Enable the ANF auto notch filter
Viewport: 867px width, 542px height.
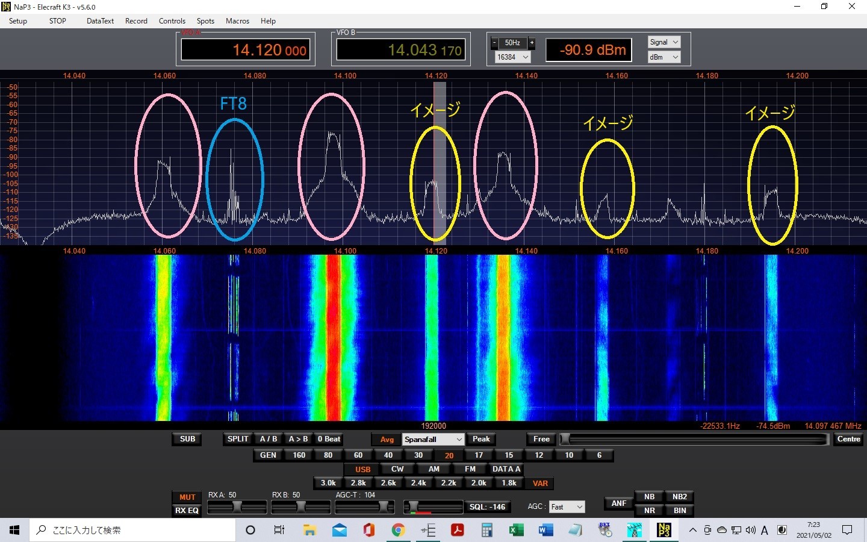click(x=619, y=503)
